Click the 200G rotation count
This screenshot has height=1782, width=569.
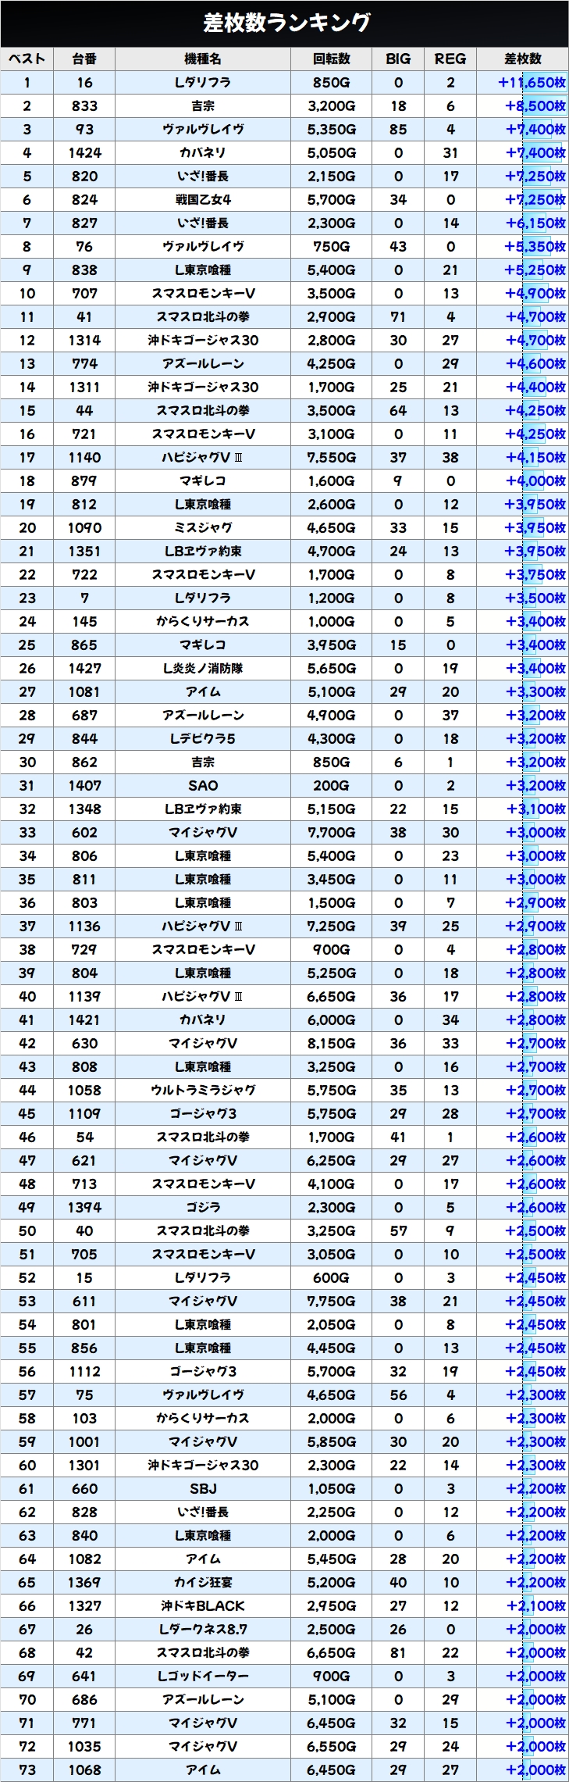click(x=332, y=786)
